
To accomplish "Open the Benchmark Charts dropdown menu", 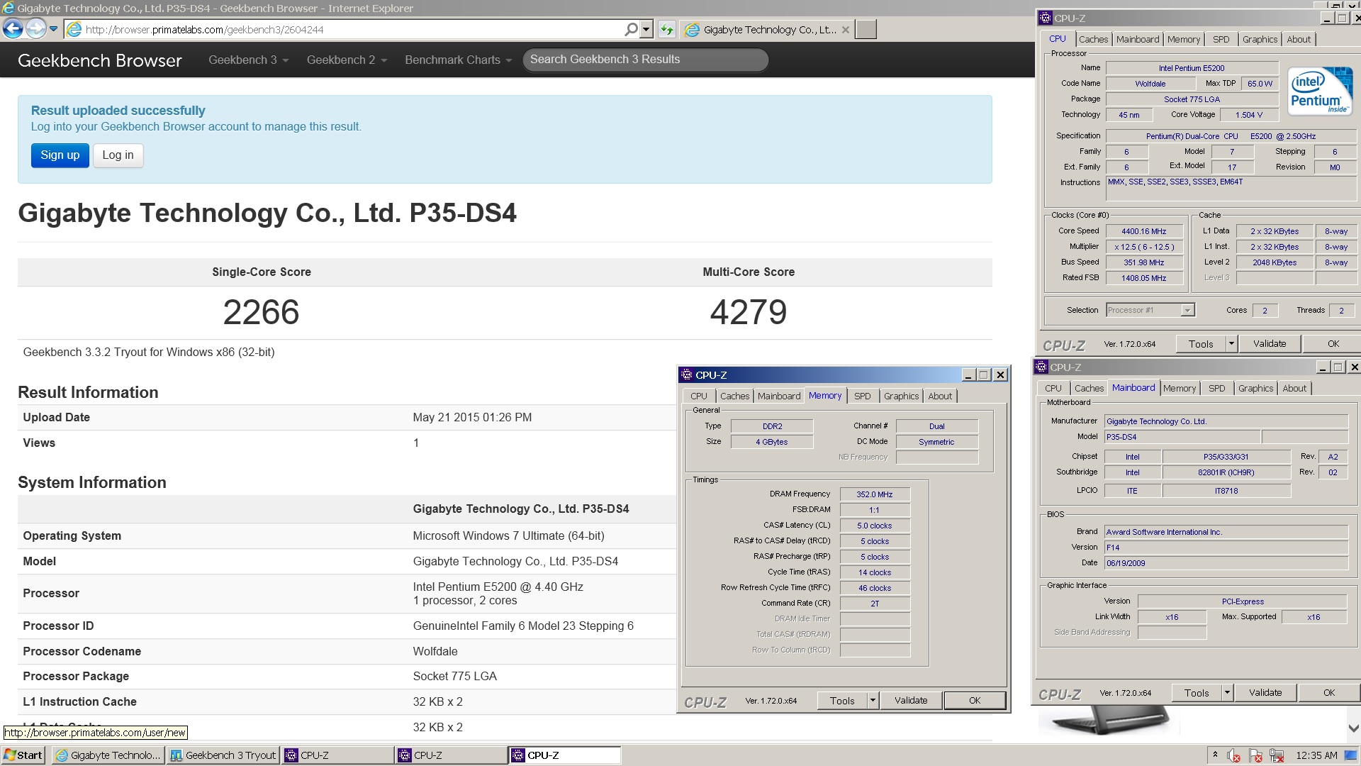I will (x=458, y=60).
